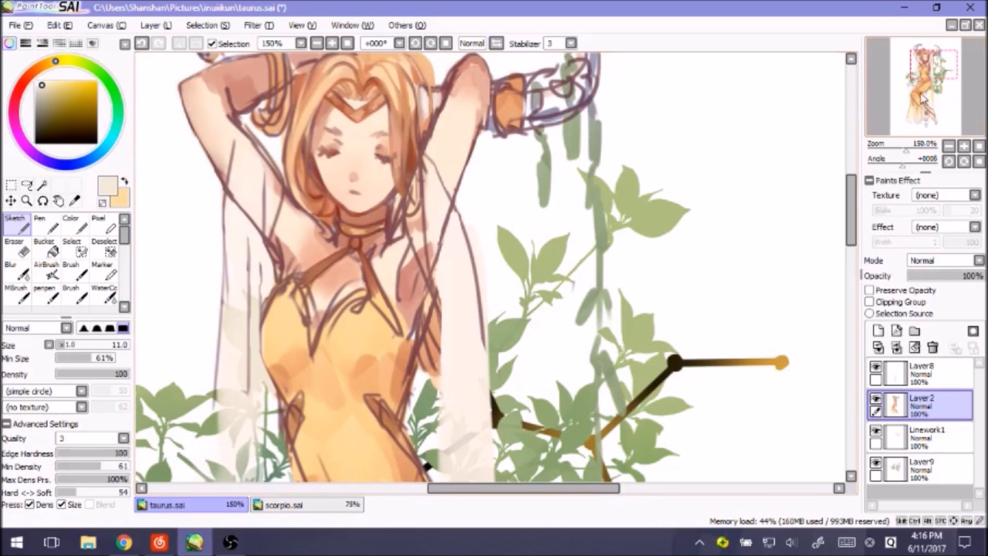Pick the hand pan tool
988x556 pixels.
click(x=59, y=201)
